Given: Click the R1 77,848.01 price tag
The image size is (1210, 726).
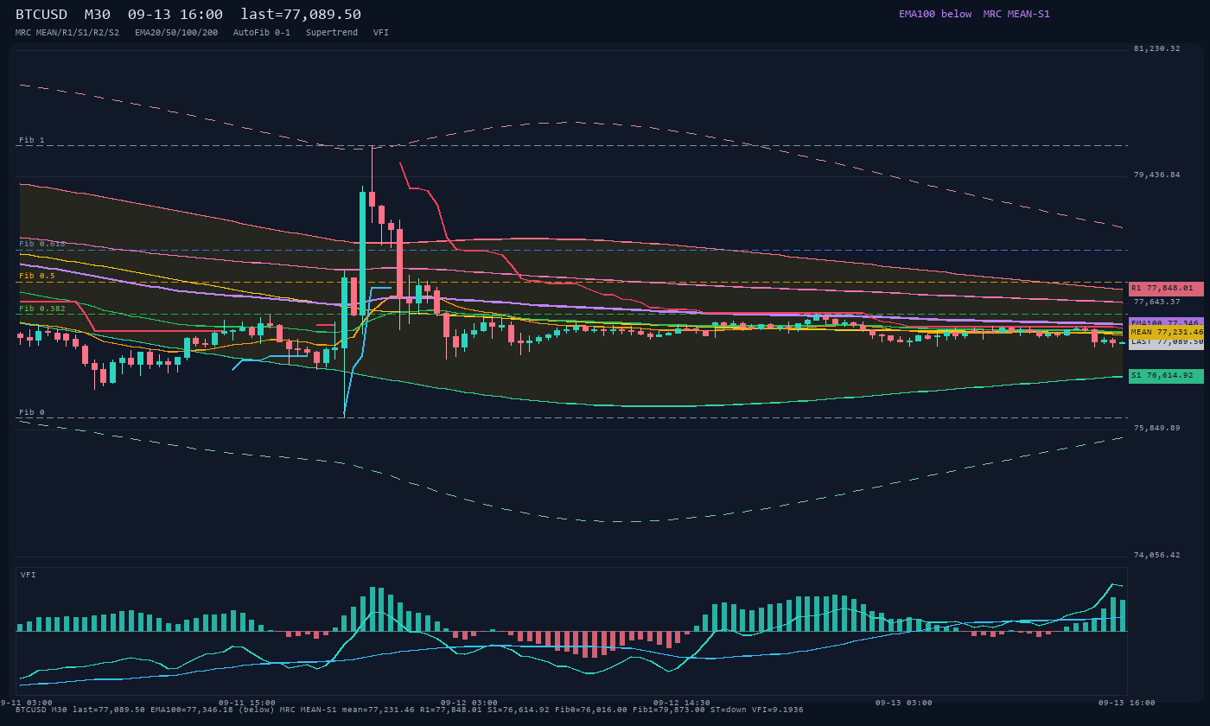Looking at the screenshot, I should click(x=1166, y=289).
